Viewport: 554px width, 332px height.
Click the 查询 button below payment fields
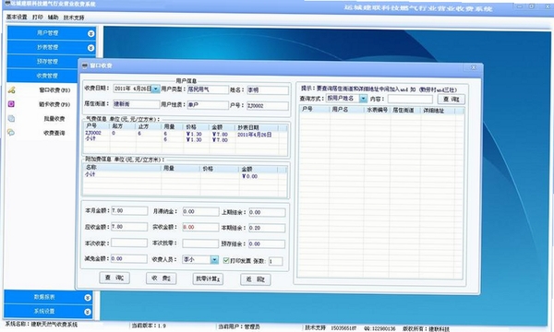click(114, 278)
